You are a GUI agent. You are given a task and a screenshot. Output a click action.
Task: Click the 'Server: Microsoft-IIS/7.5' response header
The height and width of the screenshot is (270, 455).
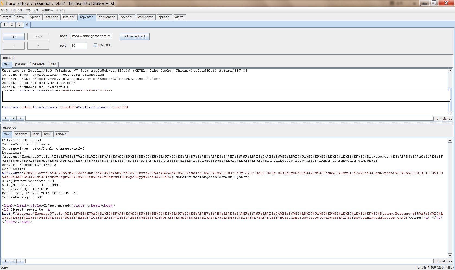(29, 165)
